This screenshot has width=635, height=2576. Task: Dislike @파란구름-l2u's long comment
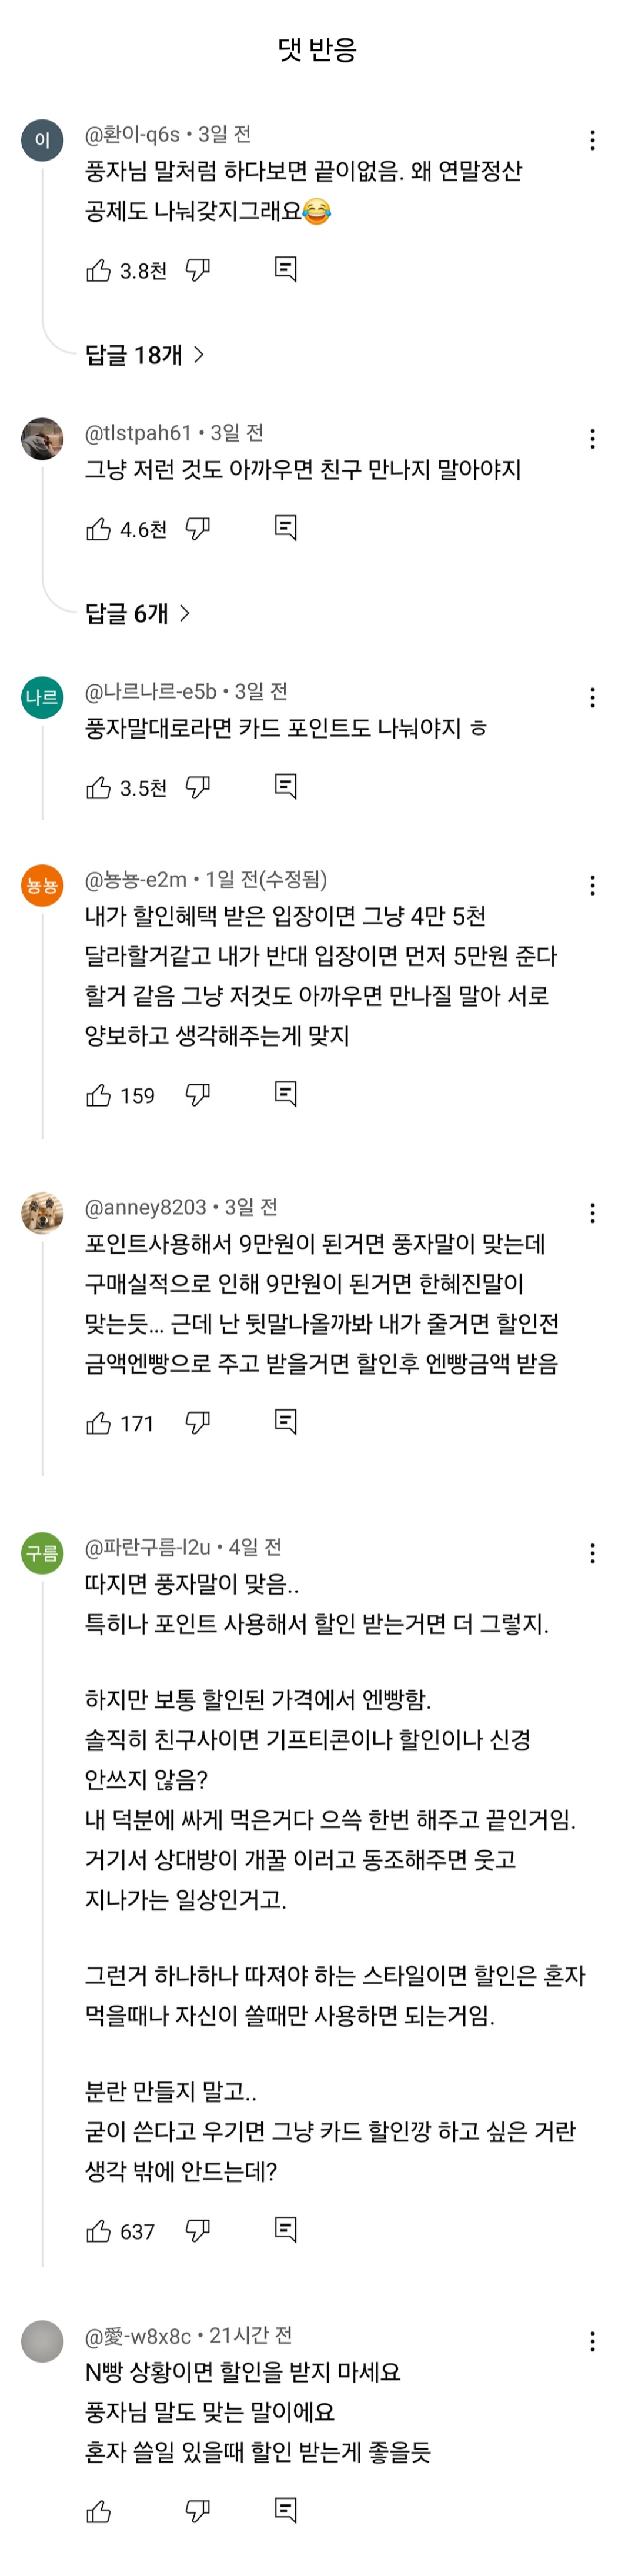pos(198,2231)
